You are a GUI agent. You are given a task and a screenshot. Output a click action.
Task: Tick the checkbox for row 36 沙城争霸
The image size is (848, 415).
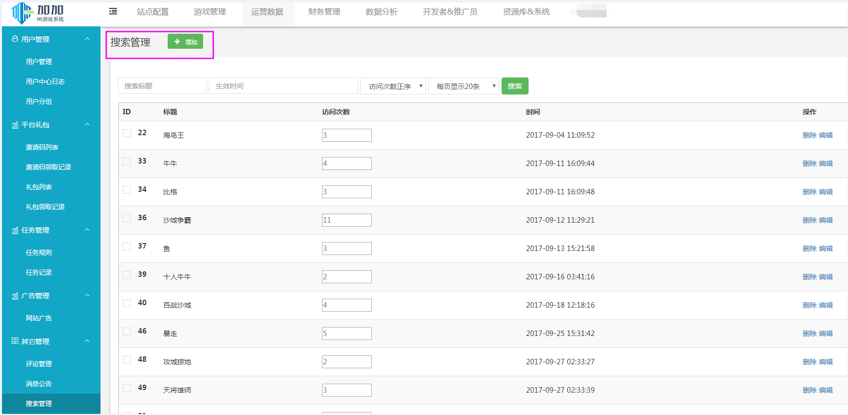coord(127,218)
